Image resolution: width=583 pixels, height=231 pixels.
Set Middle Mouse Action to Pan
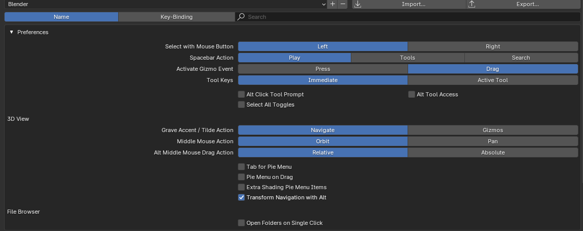click(492, 141)
